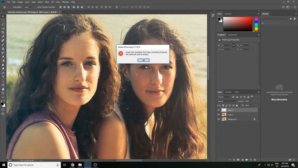Open the Color panel flyout menu

(258, 14)
